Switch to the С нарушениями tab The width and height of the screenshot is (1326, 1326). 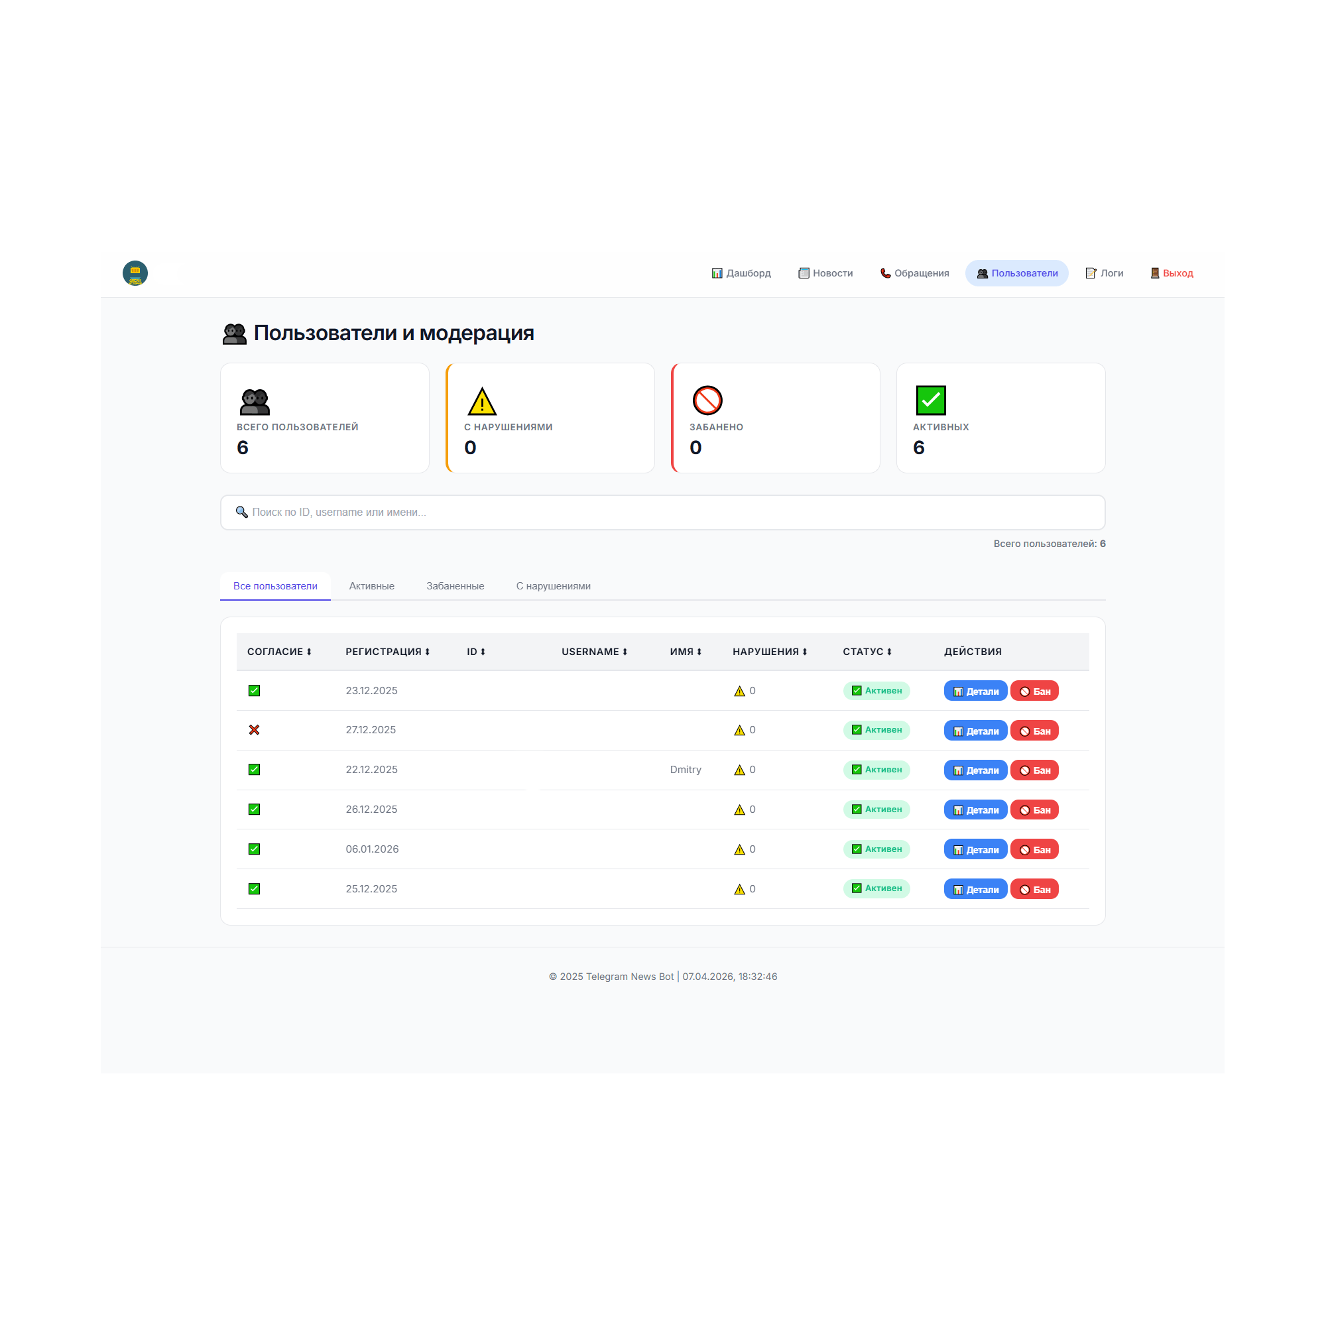553,586
